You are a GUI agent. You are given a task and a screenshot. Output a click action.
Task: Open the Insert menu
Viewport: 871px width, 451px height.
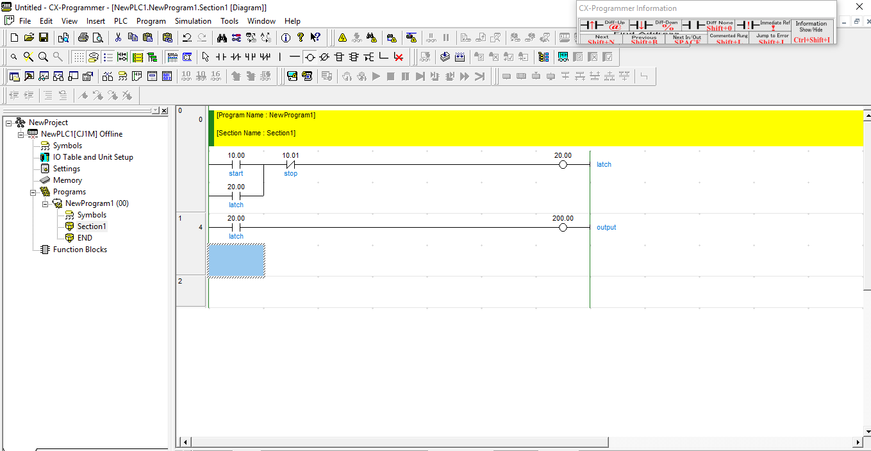click(96, 21)
